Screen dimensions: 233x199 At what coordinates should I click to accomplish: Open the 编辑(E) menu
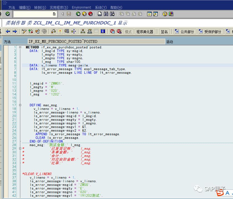[25, 8]
